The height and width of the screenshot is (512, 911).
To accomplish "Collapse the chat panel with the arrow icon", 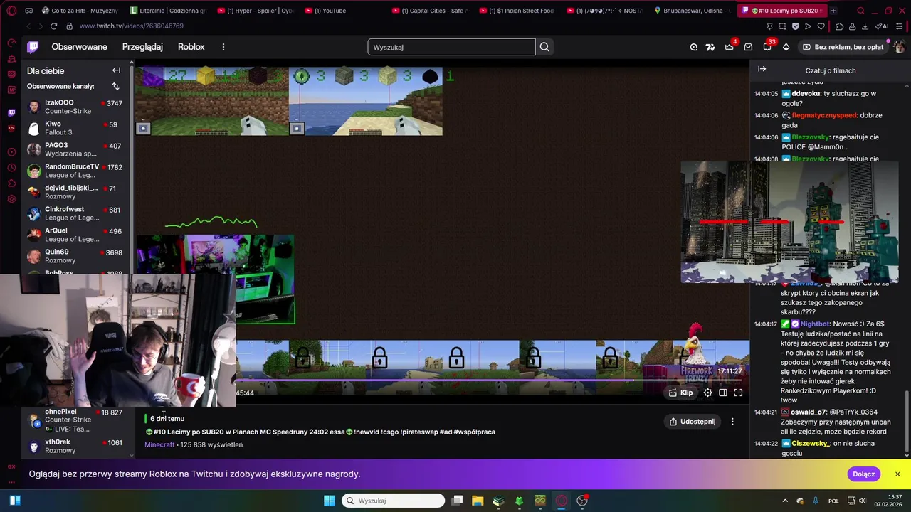I will (x=762, y=69).
